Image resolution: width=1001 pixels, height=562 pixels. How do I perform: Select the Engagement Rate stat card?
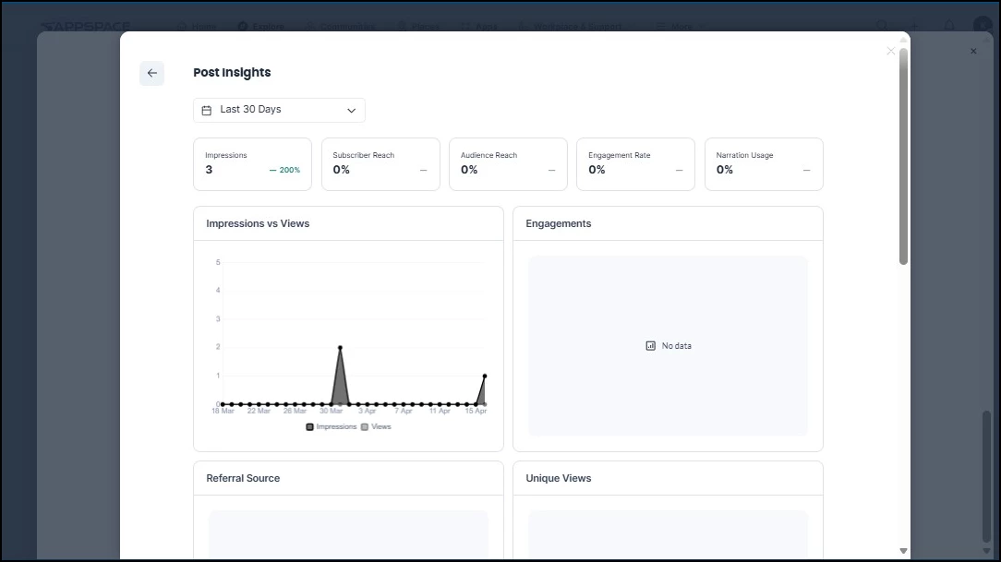click(636, 164)
